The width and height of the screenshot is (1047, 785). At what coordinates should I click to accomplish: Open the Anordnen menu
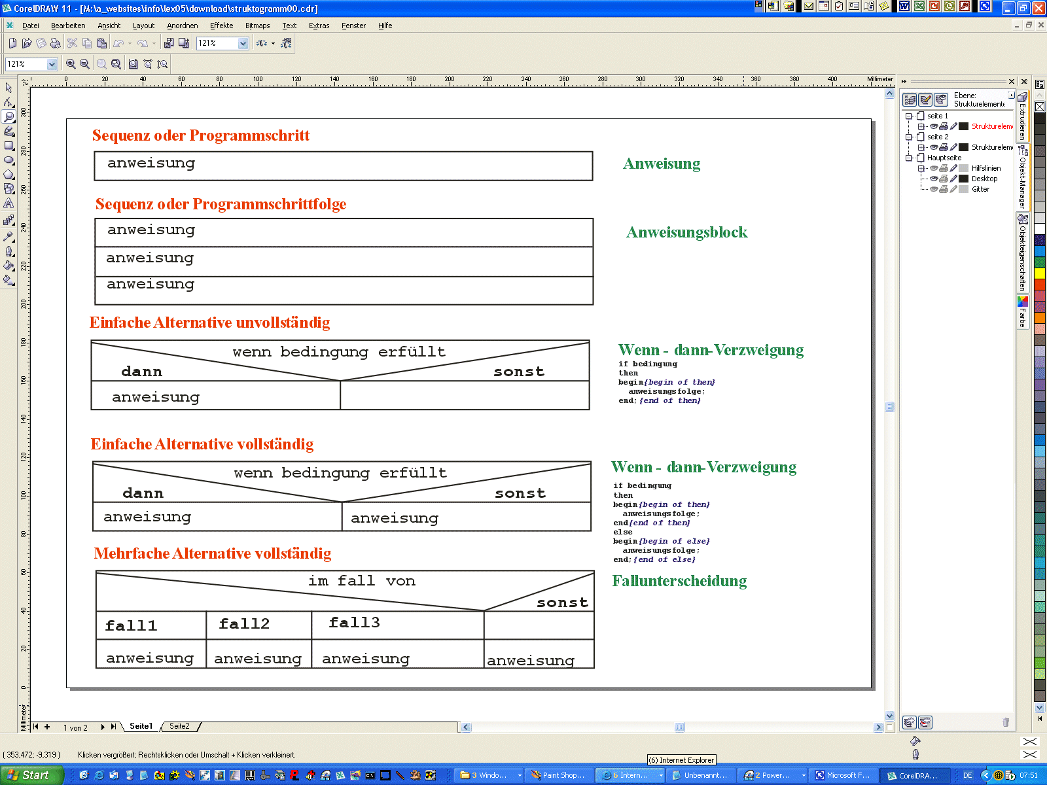(x=183, y=26)
